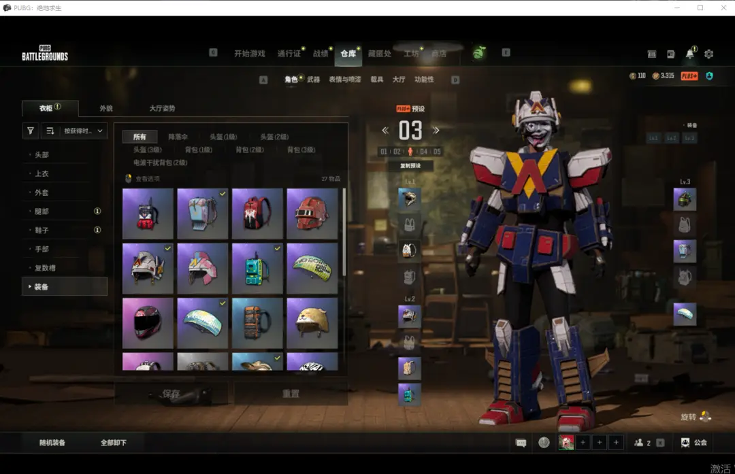Expand 复数槽 multi-slot category
The width and height of the screenshot is (735, 474).
(65, 268)
